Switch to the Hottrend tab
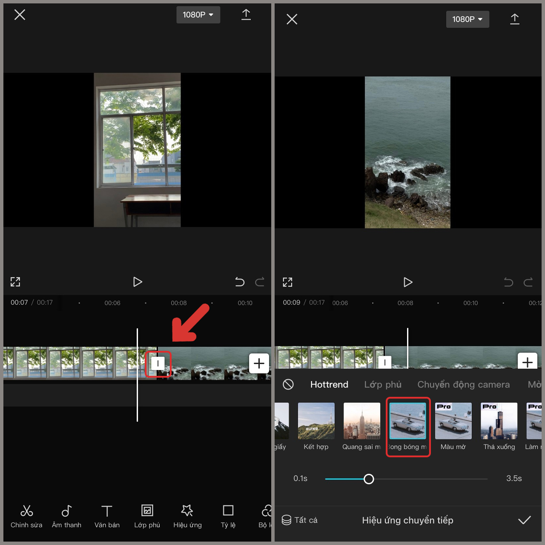Image resolution: width=545 pixels, height=545 pixels. (x=329, y=384)
